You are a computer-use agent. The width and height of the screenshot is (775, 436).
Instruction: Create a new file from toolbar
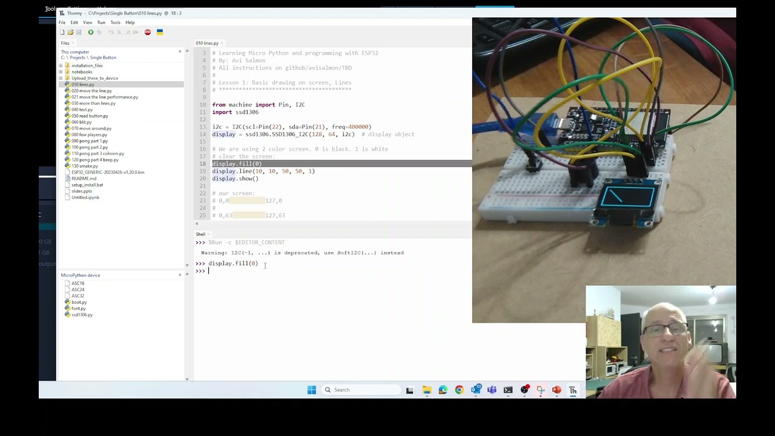pyautogui.click(x=62, y=32)
